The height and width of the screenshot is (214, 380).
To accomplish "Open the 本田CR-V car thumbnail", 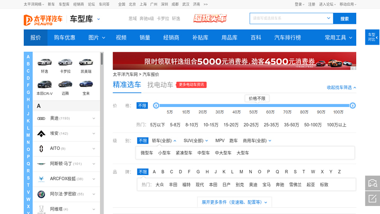I will (45, 84).
